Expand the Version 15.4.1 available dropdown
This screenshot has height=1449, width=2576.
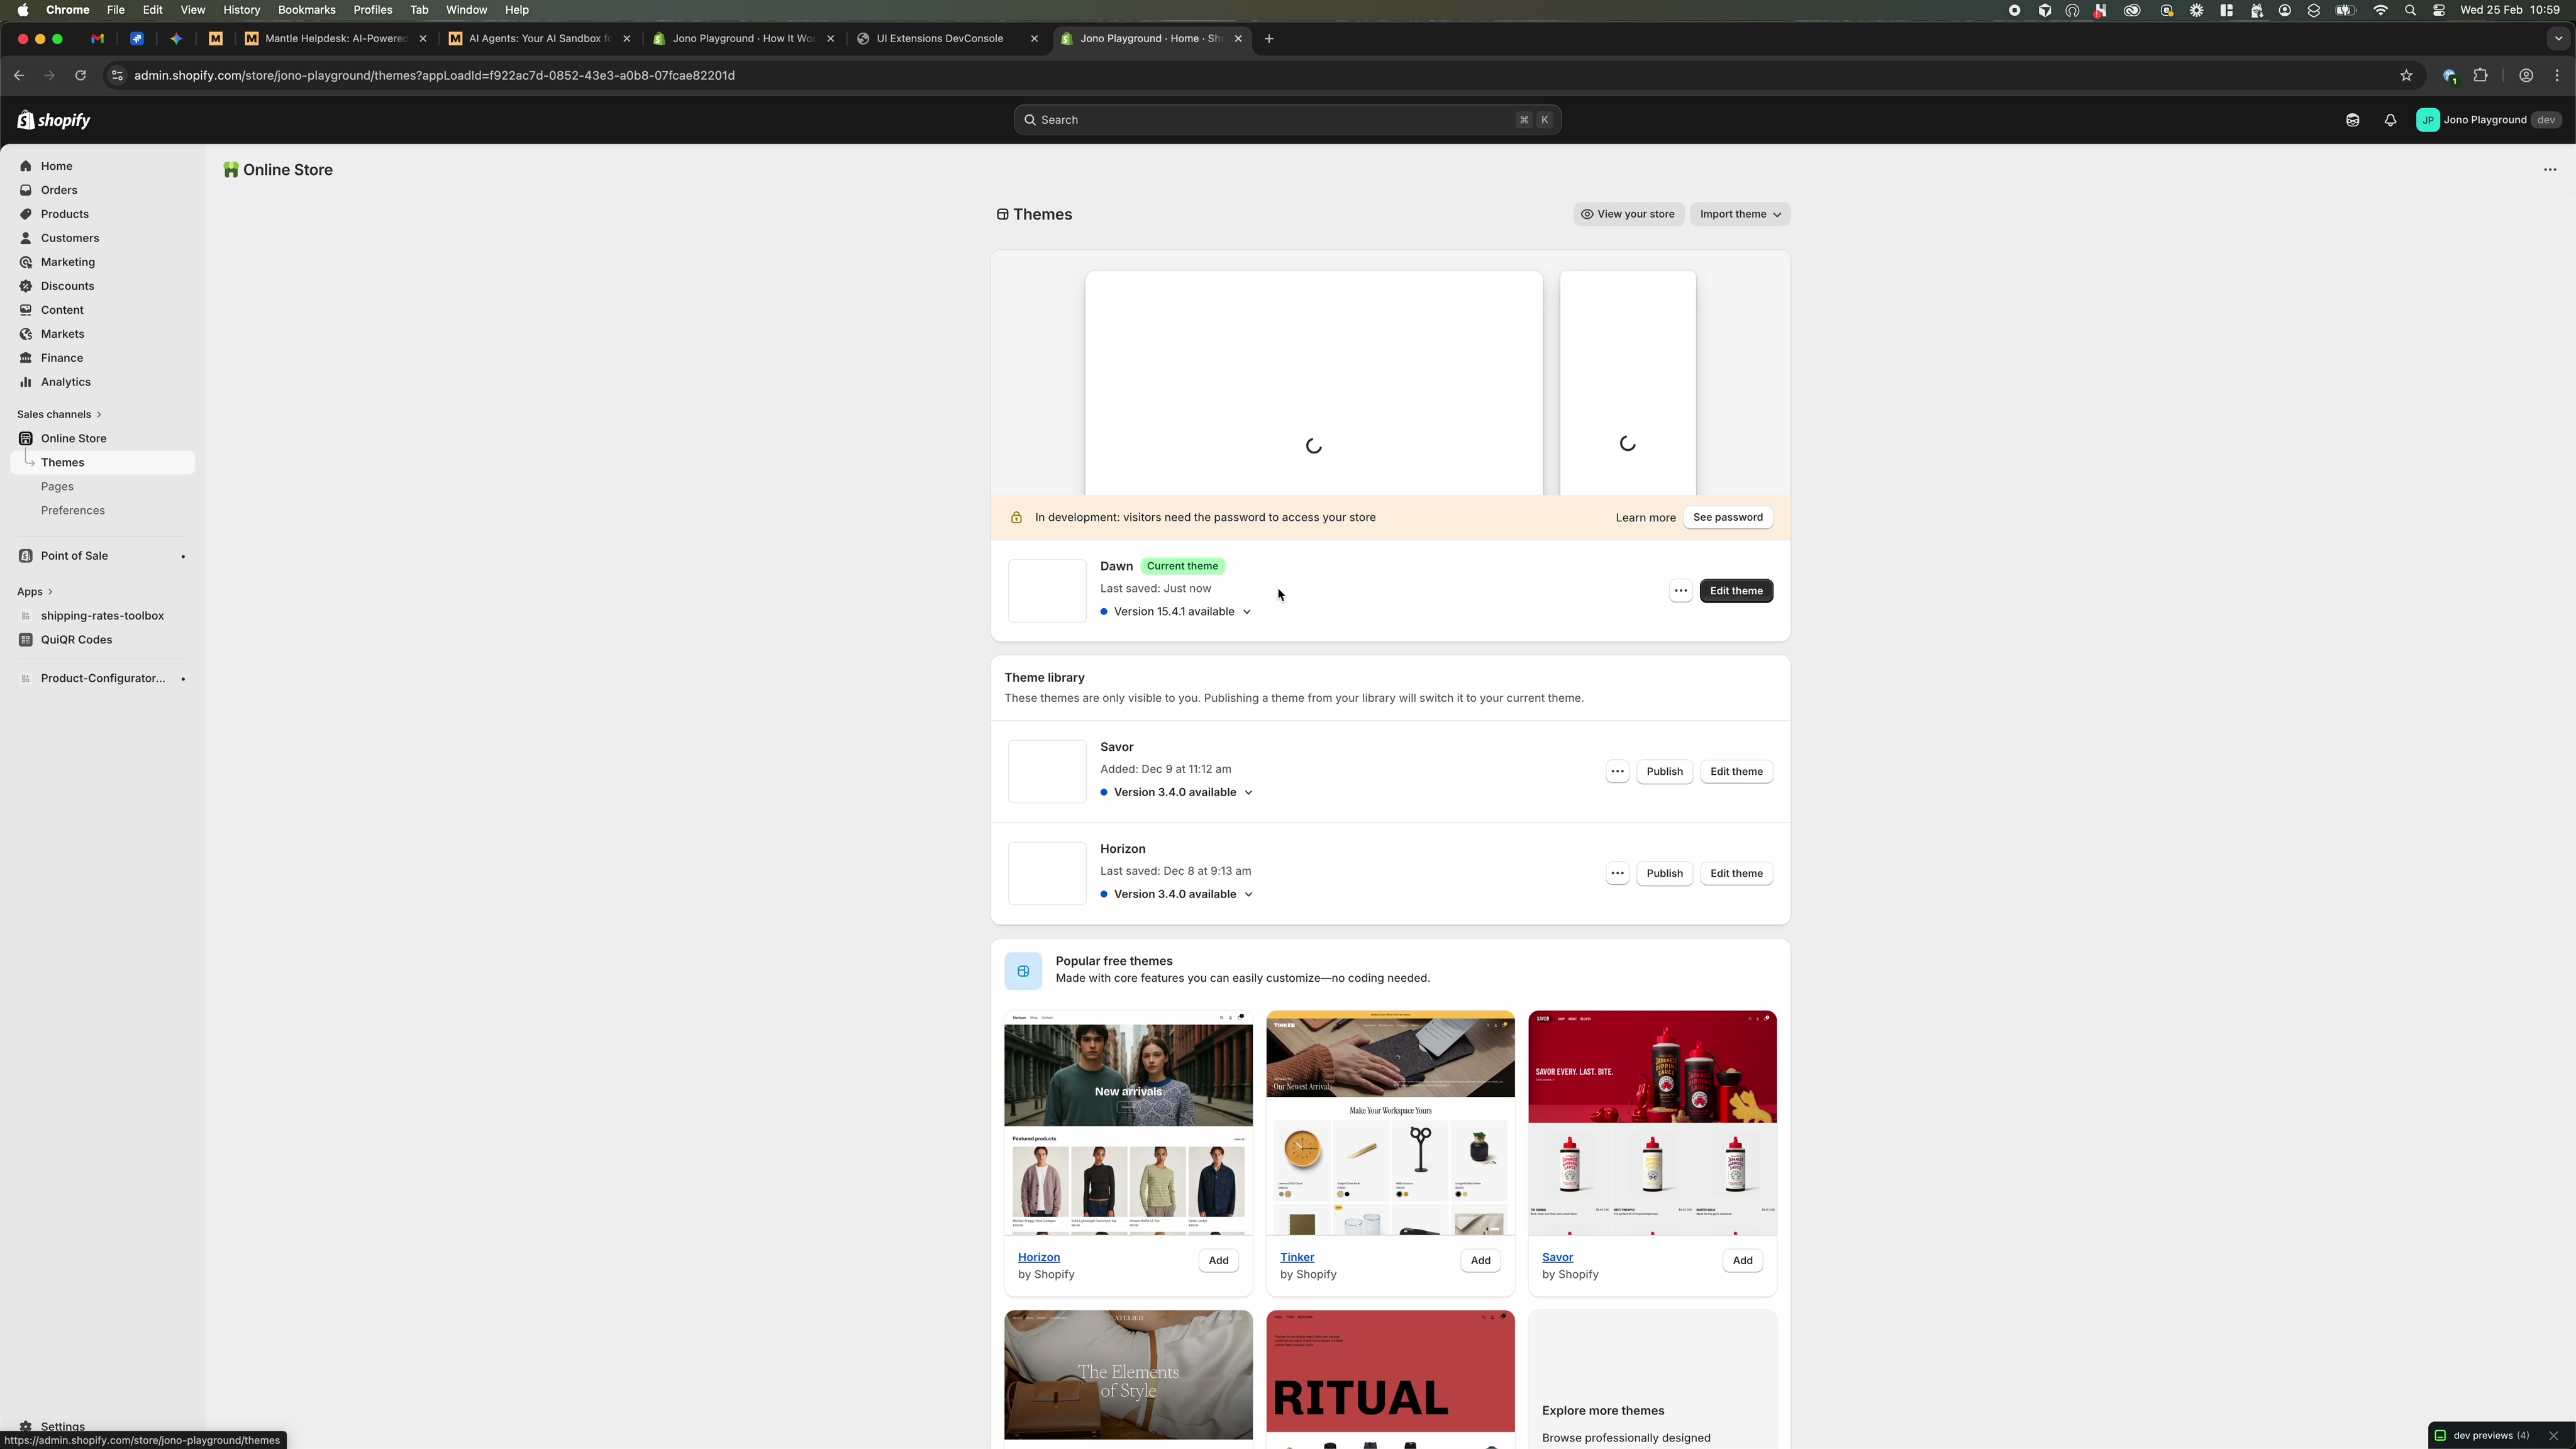1247,612
